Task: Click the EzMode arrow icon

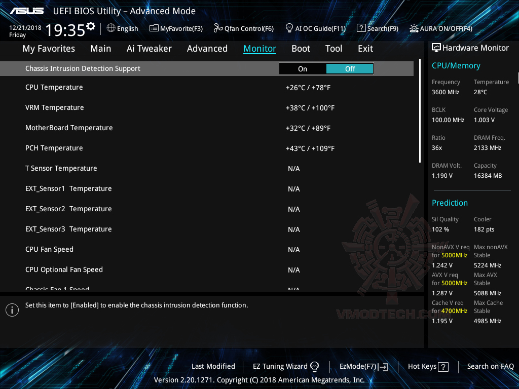Action: 383,367
